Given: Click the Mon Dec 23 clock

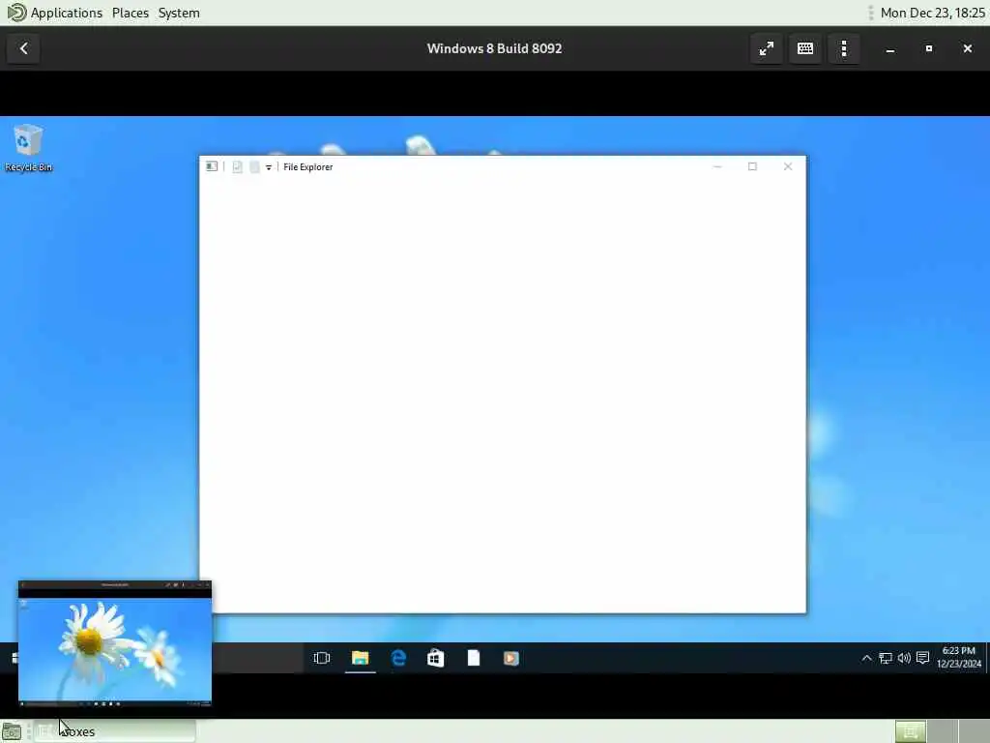Looking at the screenshot, I should click(932, 13).
